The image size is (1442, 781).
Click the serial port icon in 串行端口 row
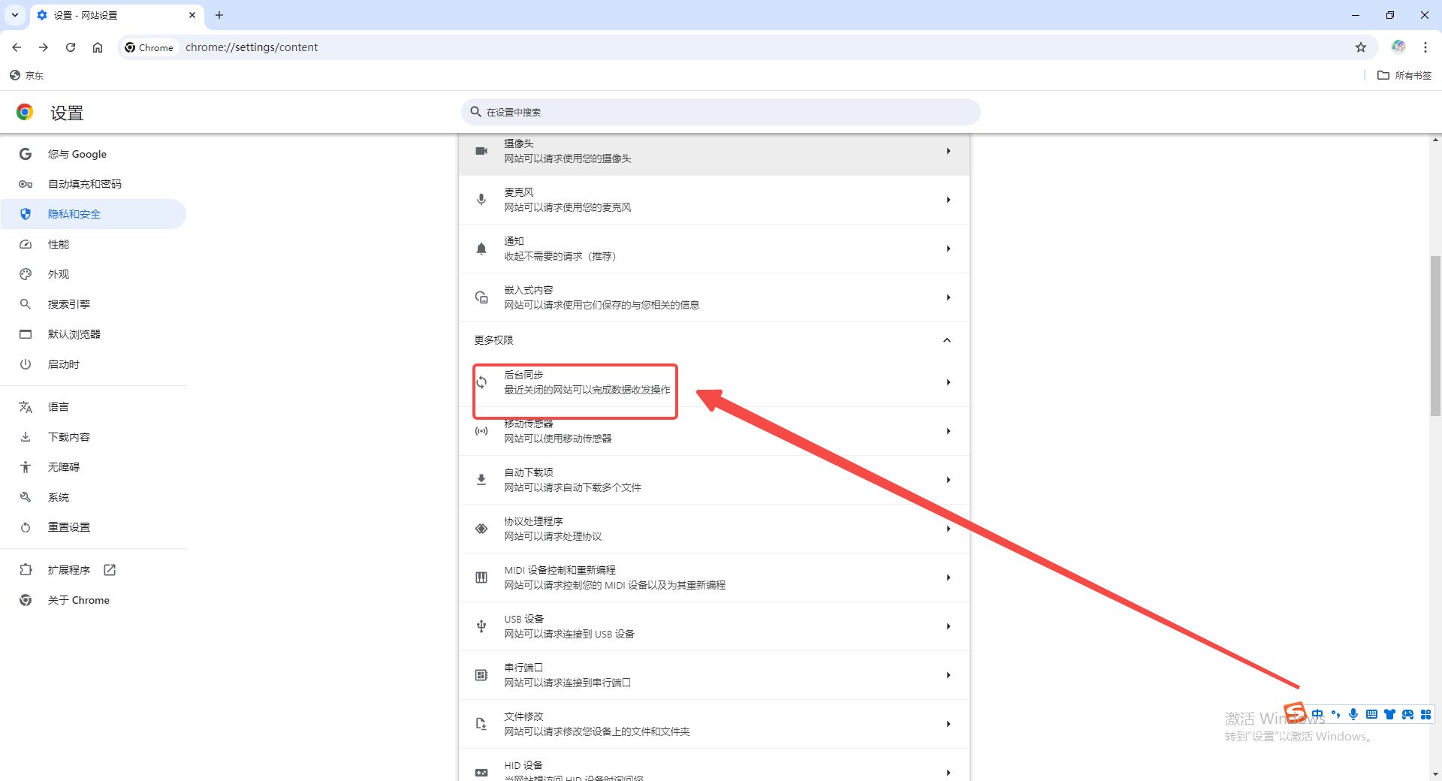[x=481, y=675]
